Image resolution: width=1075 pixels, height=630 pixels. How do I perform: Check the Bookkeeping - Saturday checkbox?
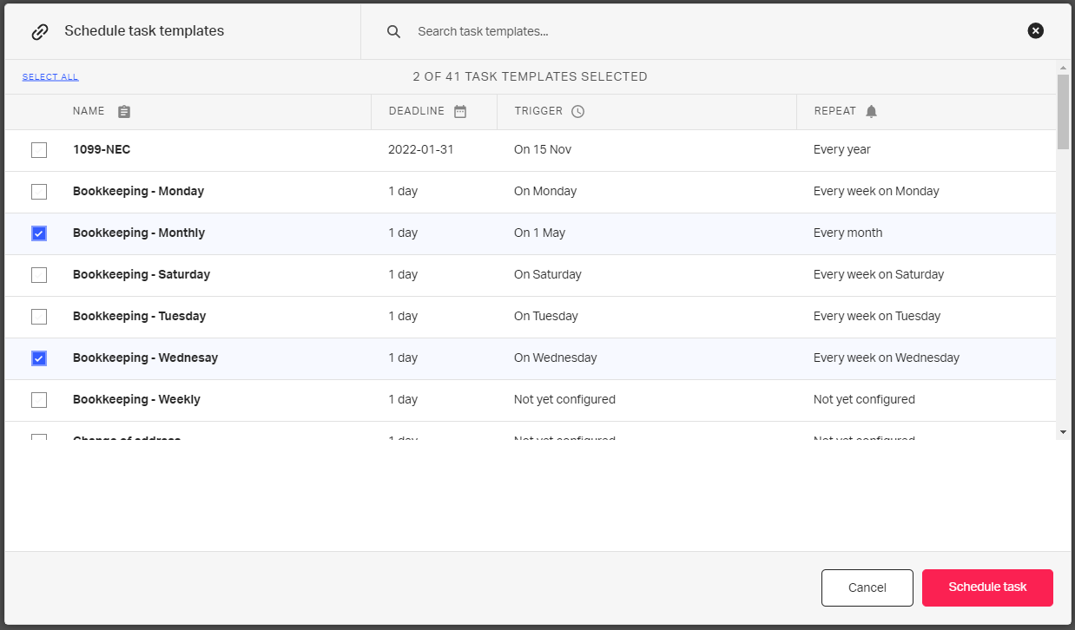click(x=39, y=275)
